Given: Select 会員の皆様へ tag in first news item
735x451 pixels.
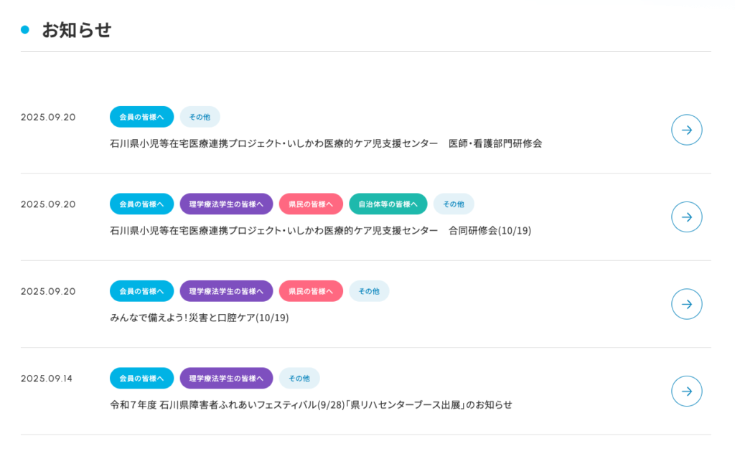Looking at the screenshot, I should pyautogui.click(x=141, y=117).
